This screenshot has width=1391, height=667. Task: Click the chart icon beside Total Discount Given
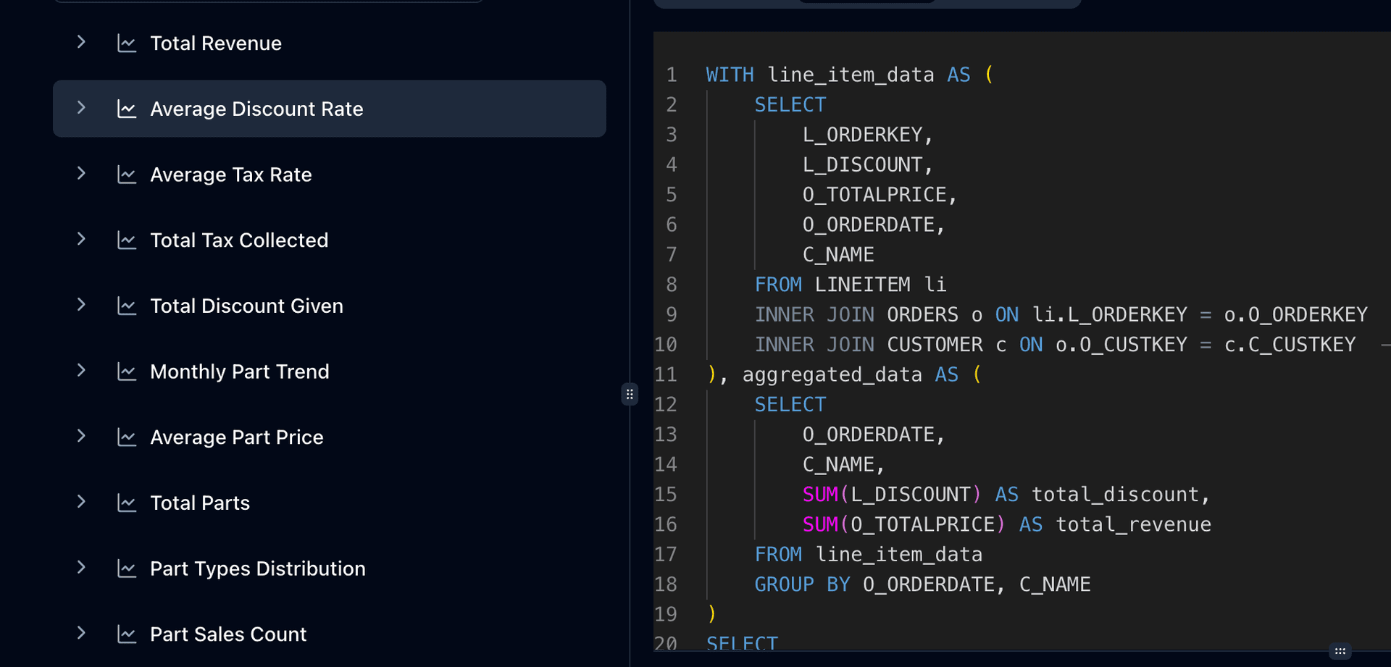pyautogui.click(x=127, y=306)
